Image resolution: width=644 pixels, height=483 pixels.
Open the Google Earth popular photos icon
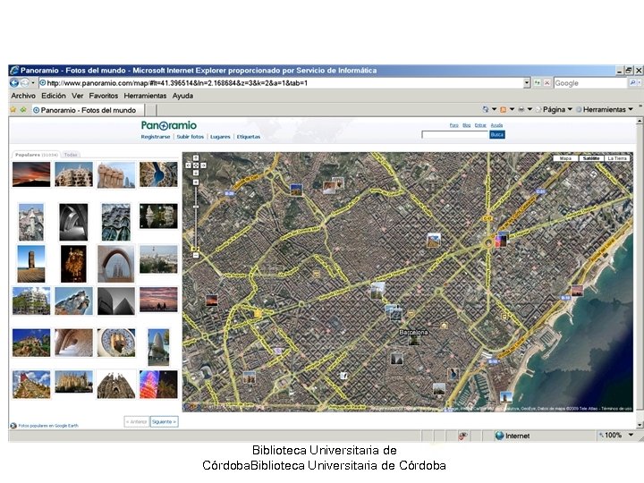point(13,425)
